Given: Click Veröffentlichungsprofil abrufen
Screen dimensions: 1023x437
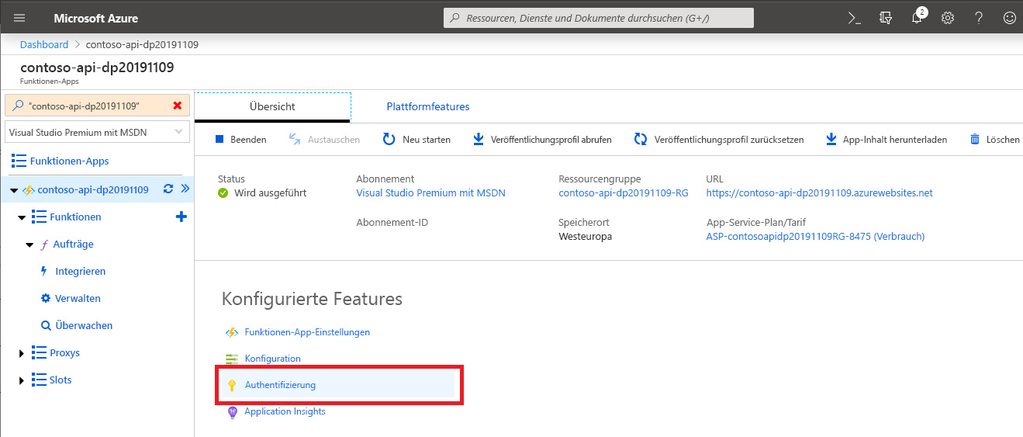Looking at the screenshot, I should click(543, 140).
